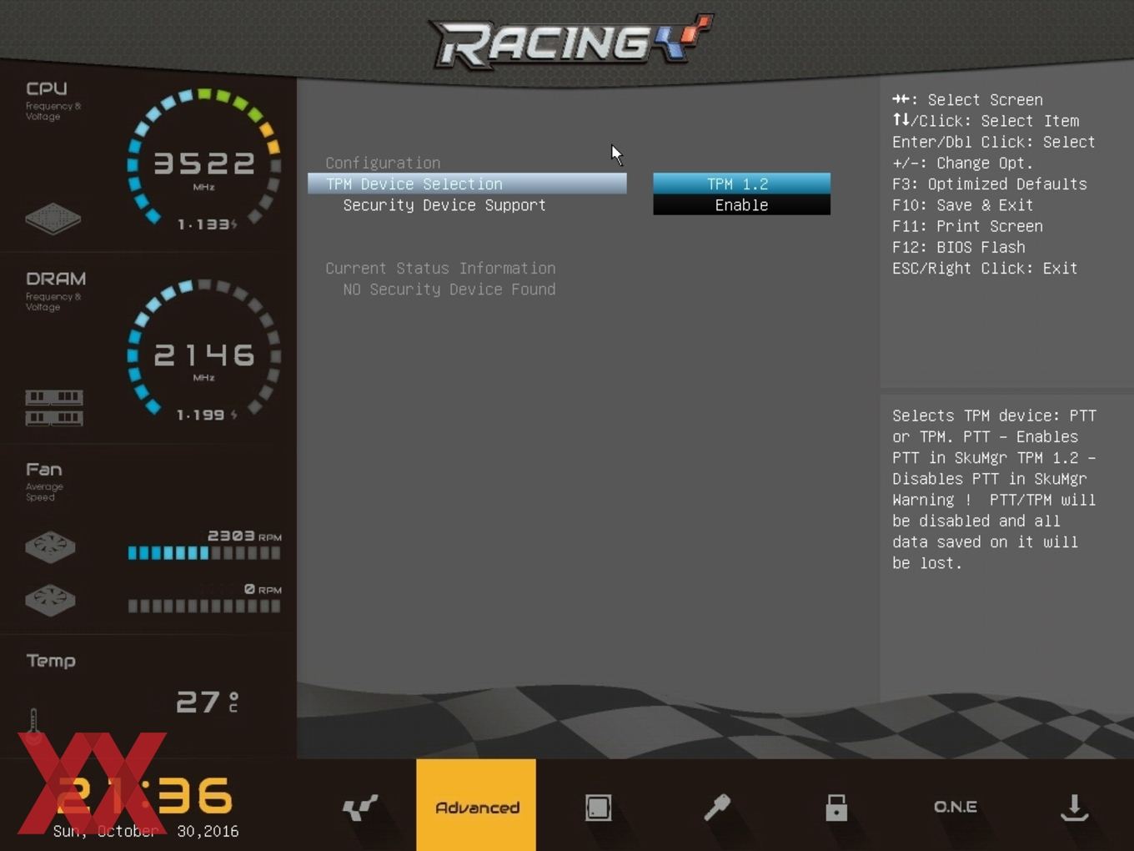The image size is (1134, 851).
Task: Open the Save & Exit download icon
Action: (1074, 807)
